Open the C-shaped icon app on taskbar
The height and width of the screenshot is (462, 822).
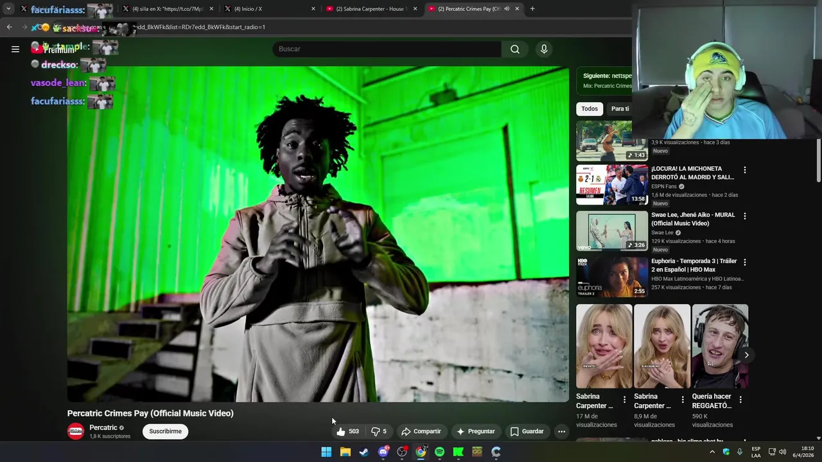click(x=496, y=452)
